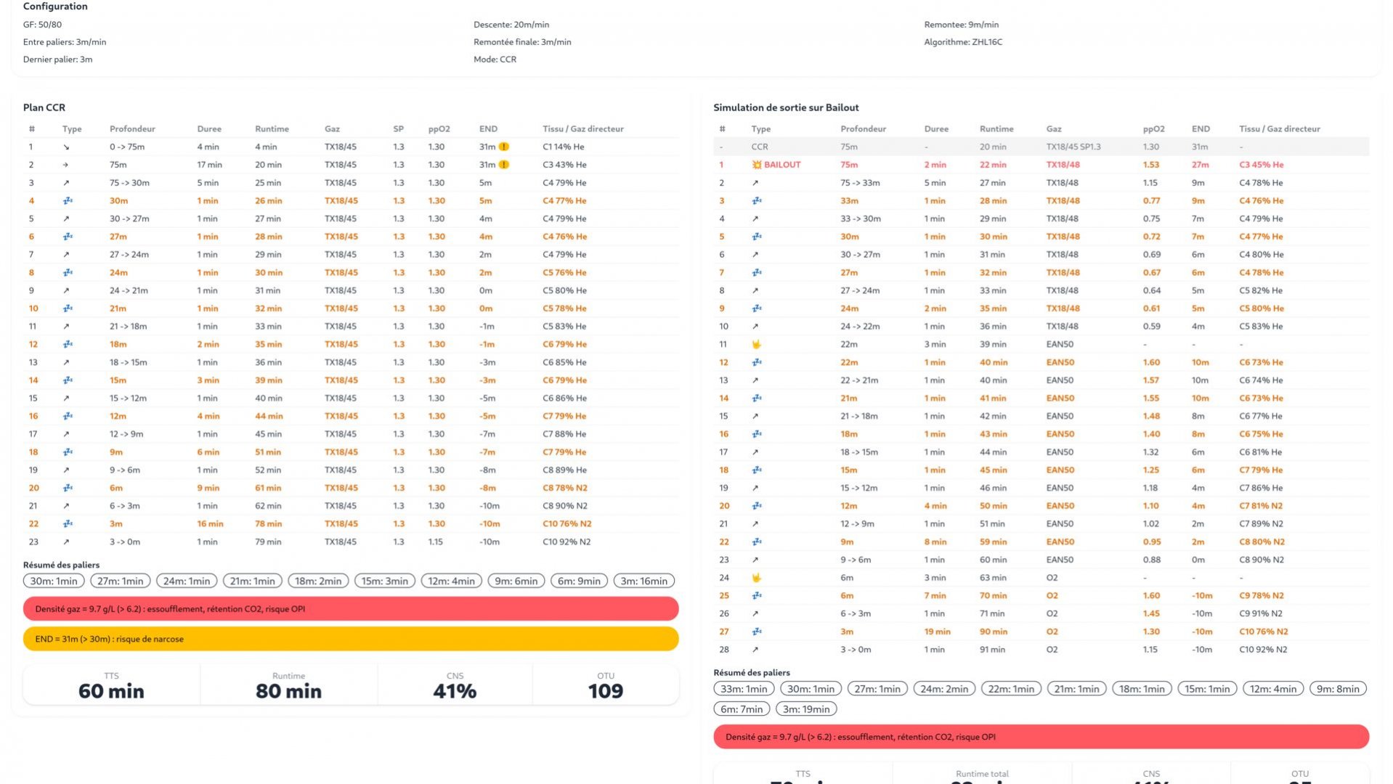Select the '3m: 16min' stop pill in Plan CCR
1393x784 pixels.
[x=643, y=581]
